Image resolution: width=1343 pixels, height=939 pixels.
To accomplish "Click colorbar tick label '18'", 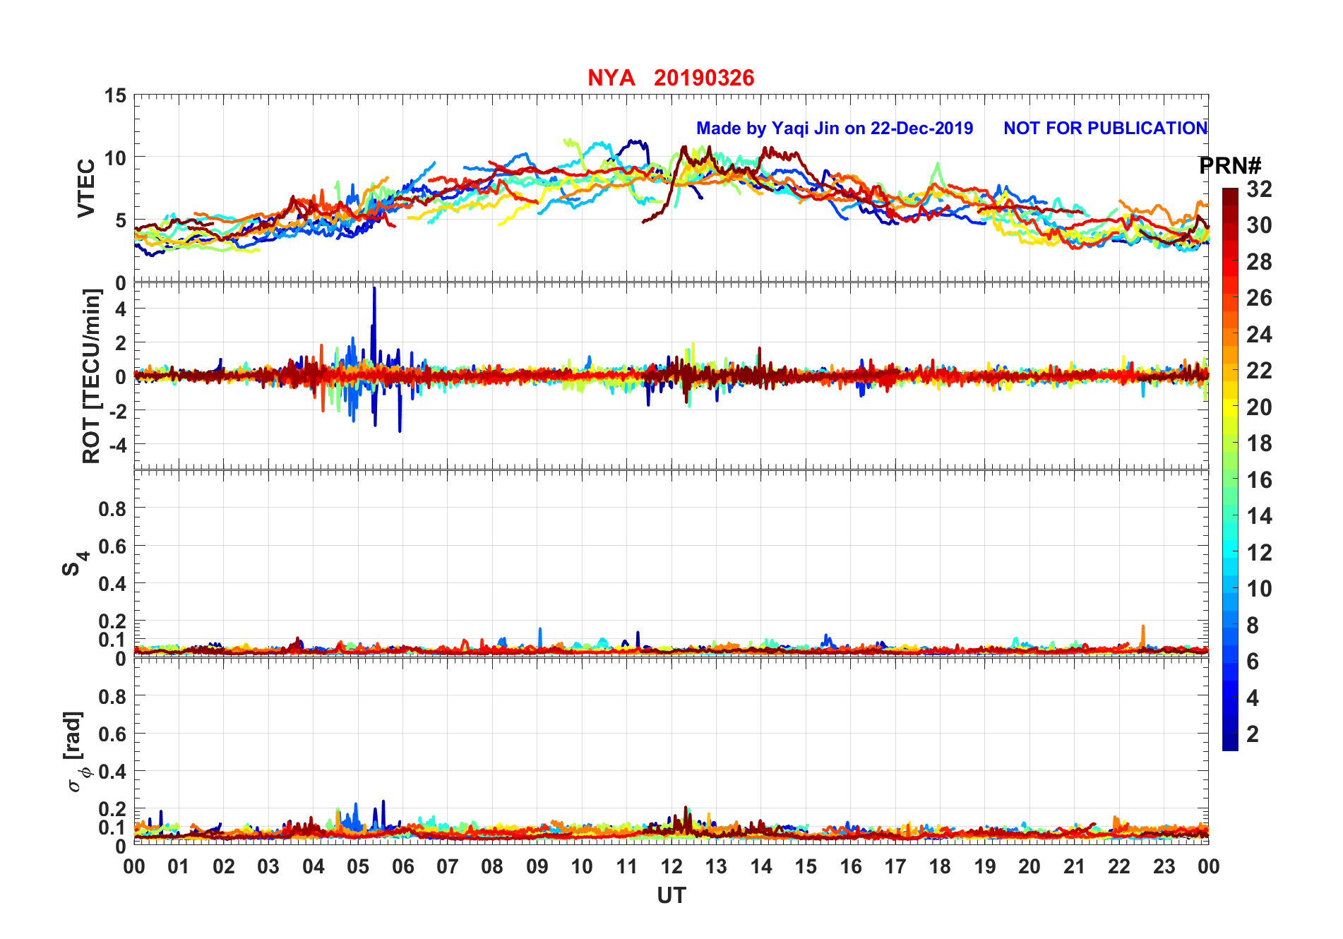I will coord(1259,443).
